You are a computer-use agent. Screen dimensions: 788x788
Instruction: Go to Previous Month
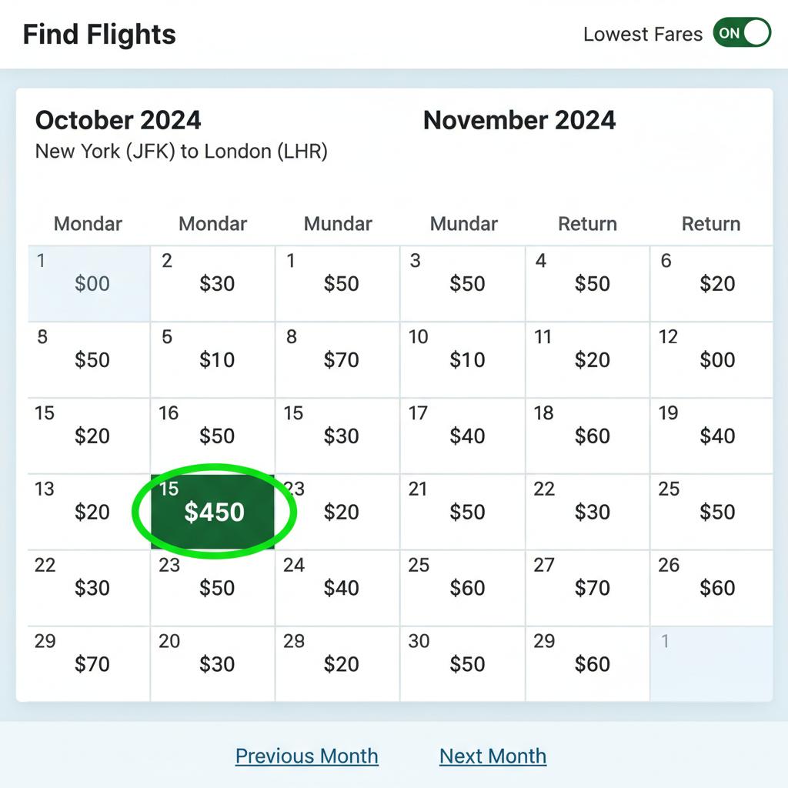(306, 756)
